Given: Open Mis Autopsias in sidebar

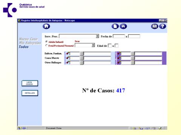Looking at the screenshot, I should click(x=30, y=43).
